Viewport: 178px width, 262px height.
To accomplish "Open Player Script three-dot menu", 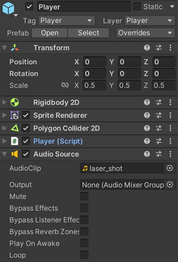I will coord(170,141).
